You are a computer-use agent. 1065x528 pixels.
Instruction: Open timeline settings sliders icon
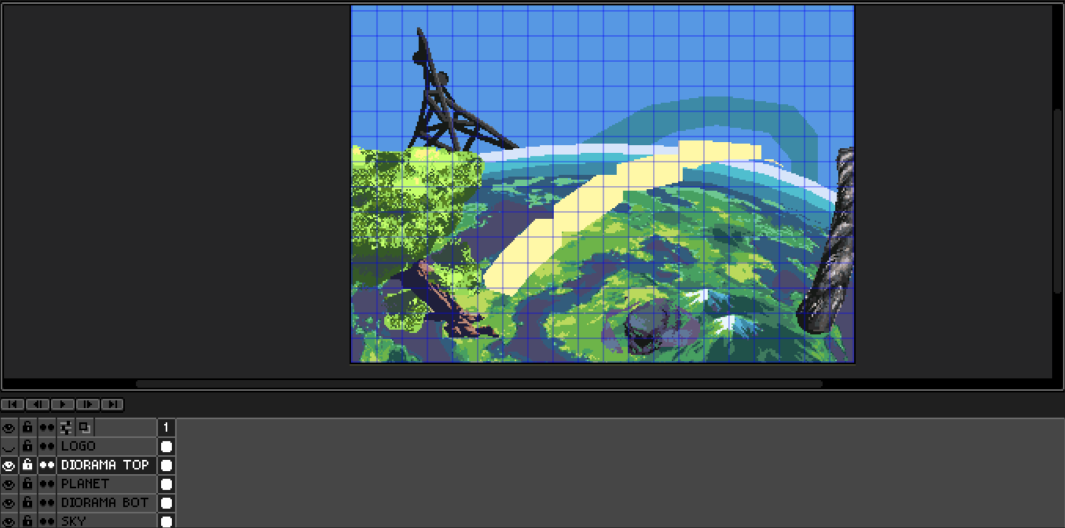point(65,428)
